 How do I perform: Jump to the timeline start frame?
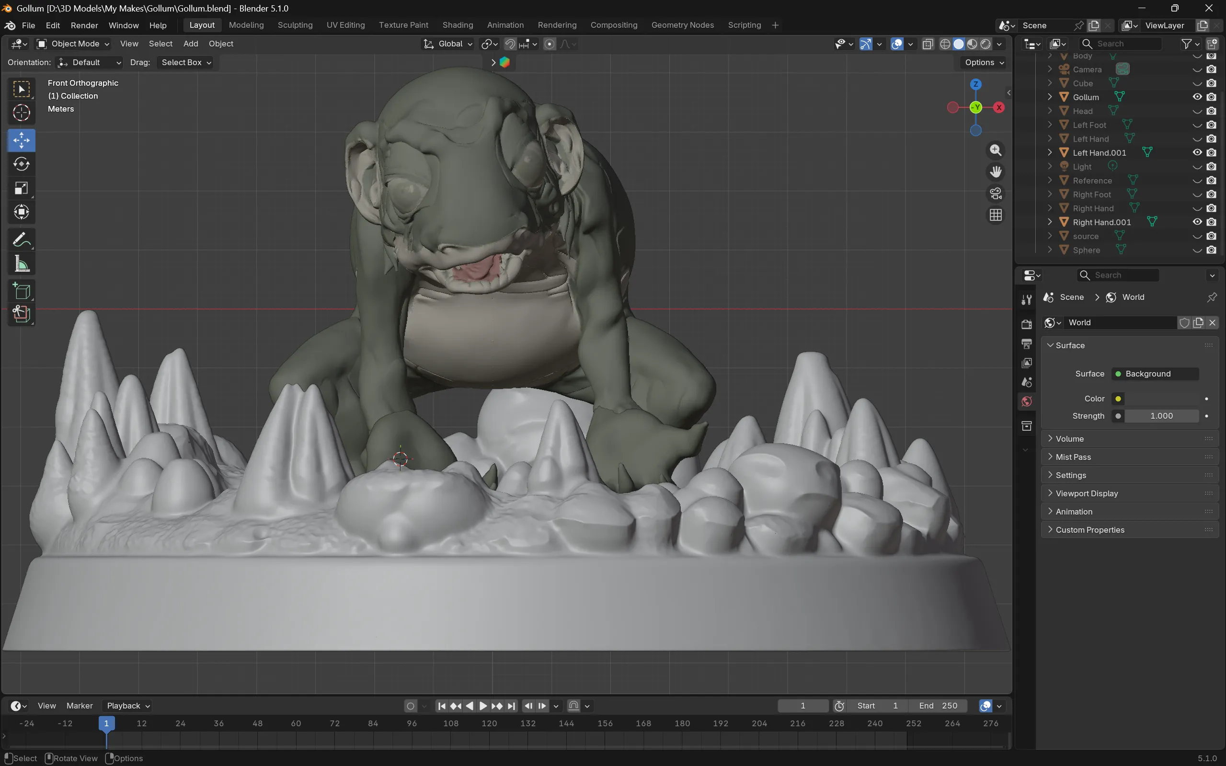(x=441, y=706)
